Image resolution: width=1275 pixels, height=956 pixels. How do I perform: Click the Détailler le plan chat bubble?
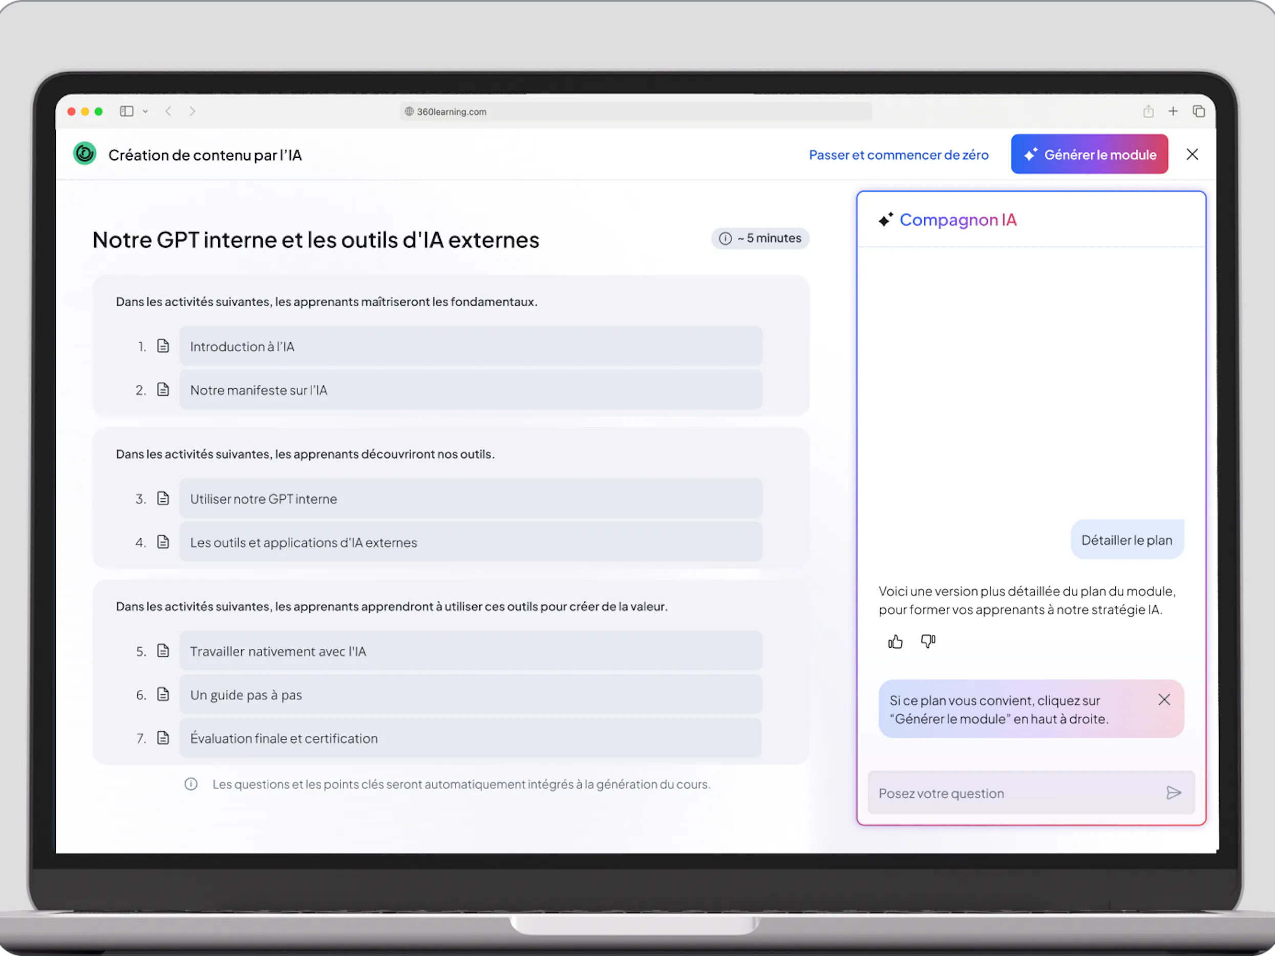pyautogui.click(x=1127, y=540)
